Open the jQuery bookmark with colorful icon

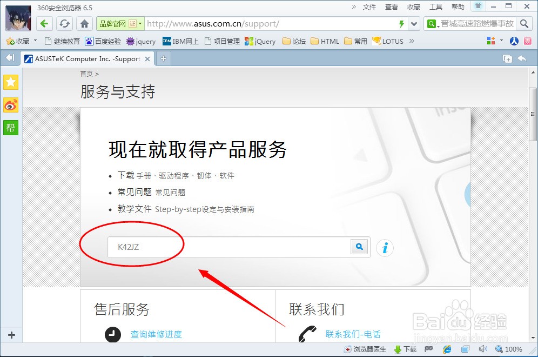pyautogui.click(x=260, y=41)
